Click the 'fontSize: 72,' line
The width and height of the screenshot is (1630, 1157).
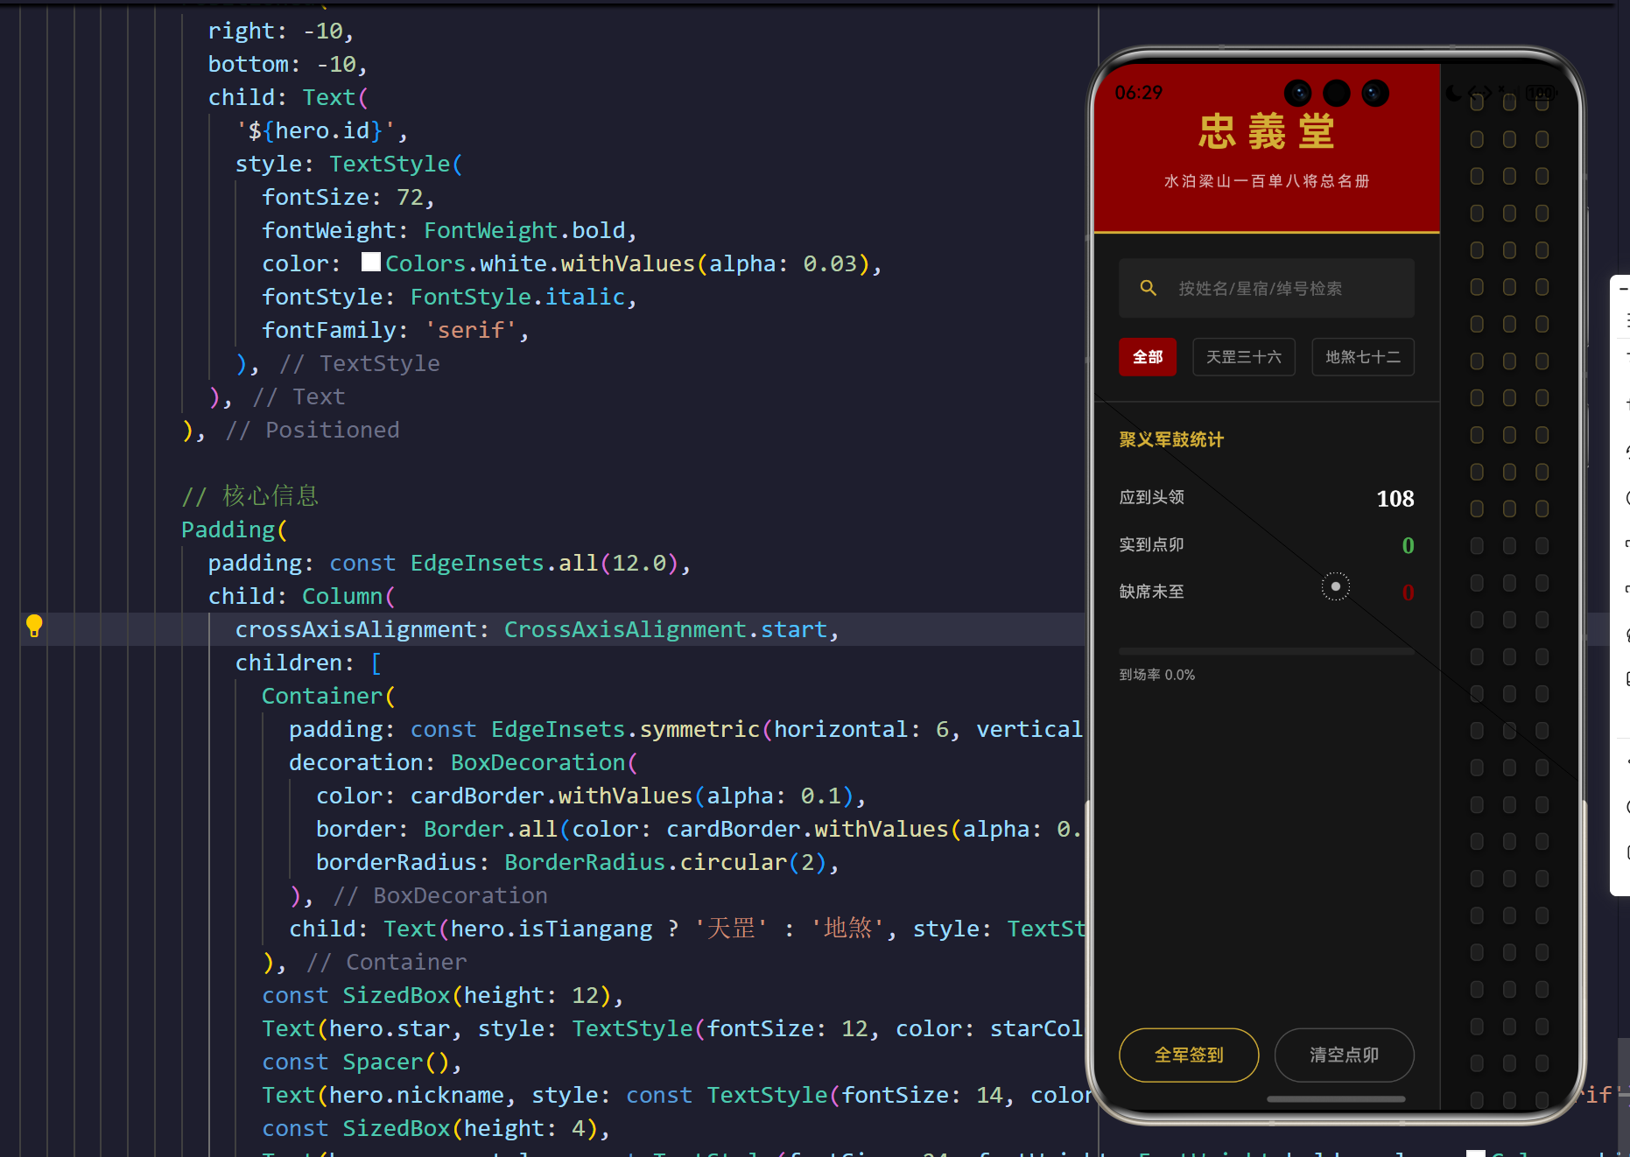348,198
